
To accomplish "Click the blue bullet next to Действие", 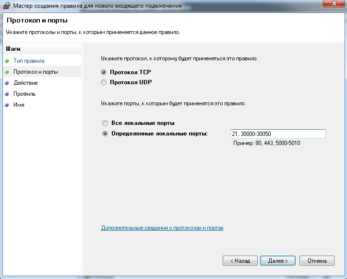I will 7,83.
